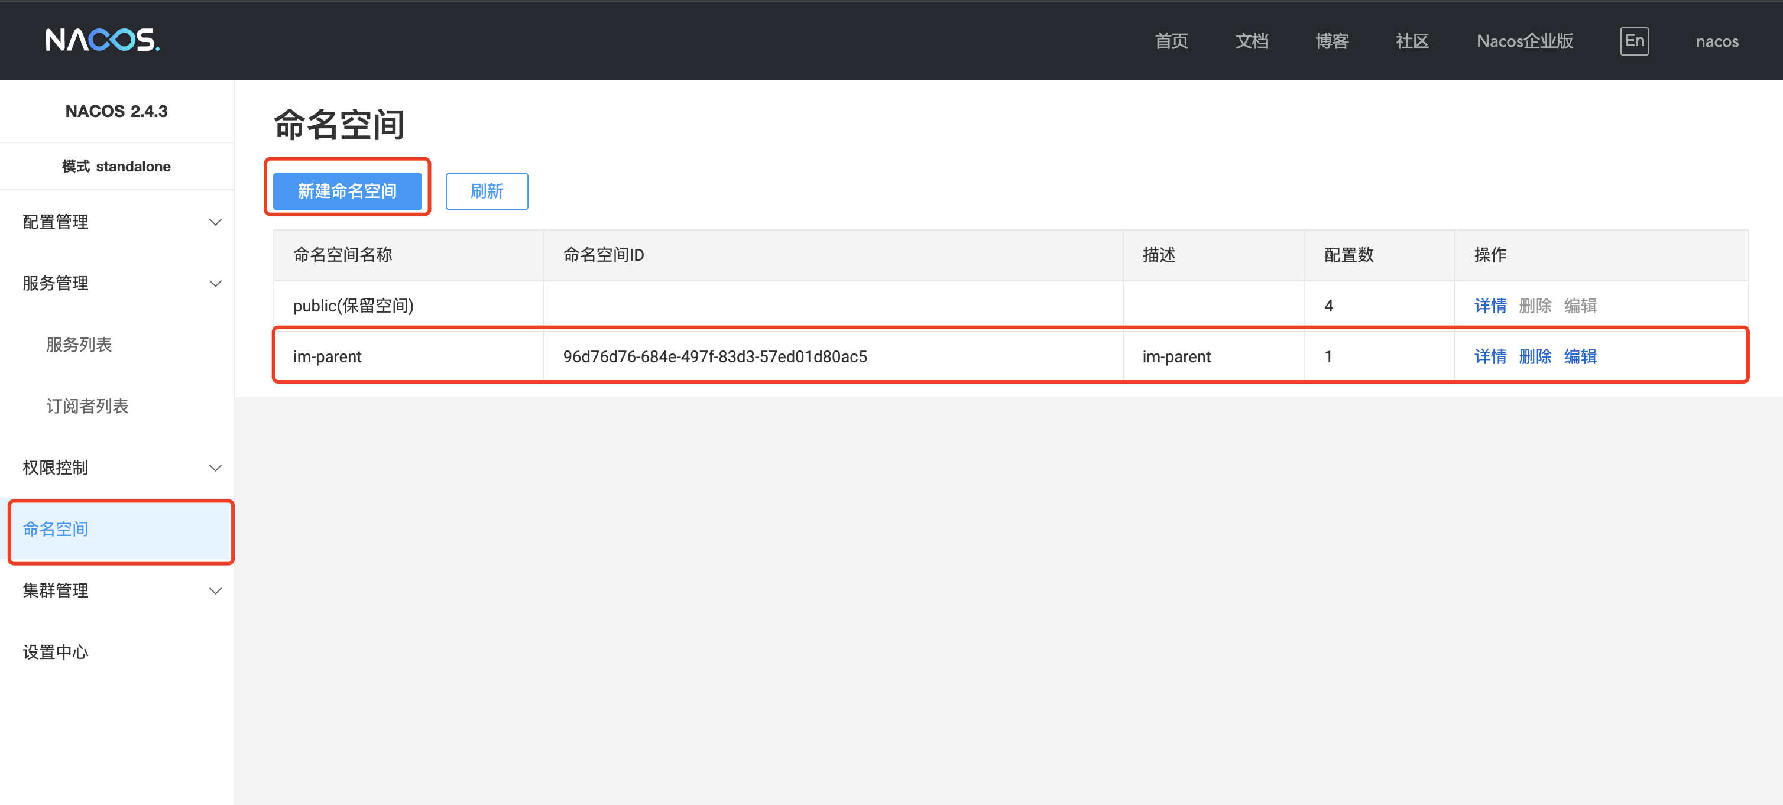The height and width of the screenshot is (805, 1783).
Task: Open 首页 in the top navigation
Action: point(1171,41)
